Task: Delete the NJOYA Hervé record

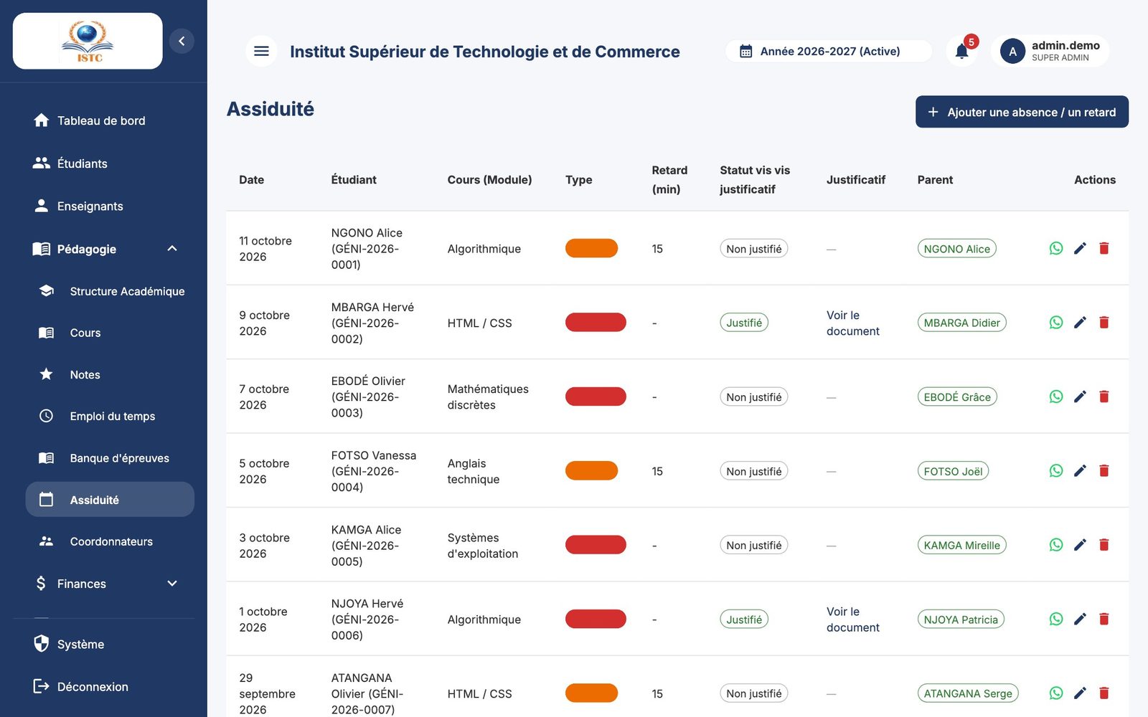Action: 1104,619
